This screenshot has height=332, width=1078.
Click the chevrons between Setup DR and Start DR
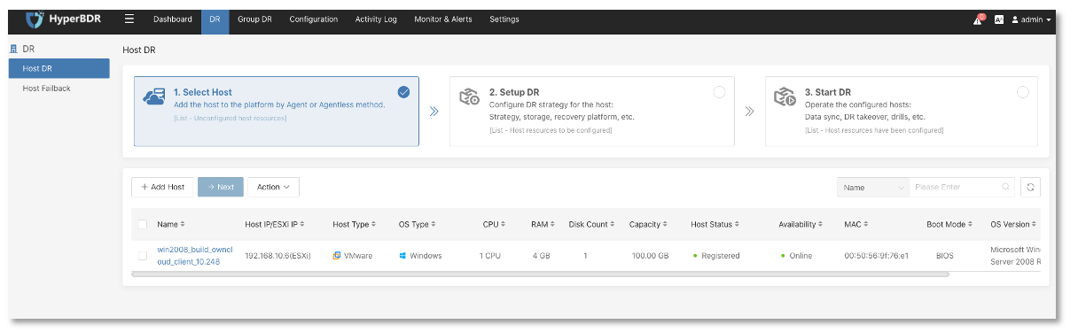click(749, 112)
